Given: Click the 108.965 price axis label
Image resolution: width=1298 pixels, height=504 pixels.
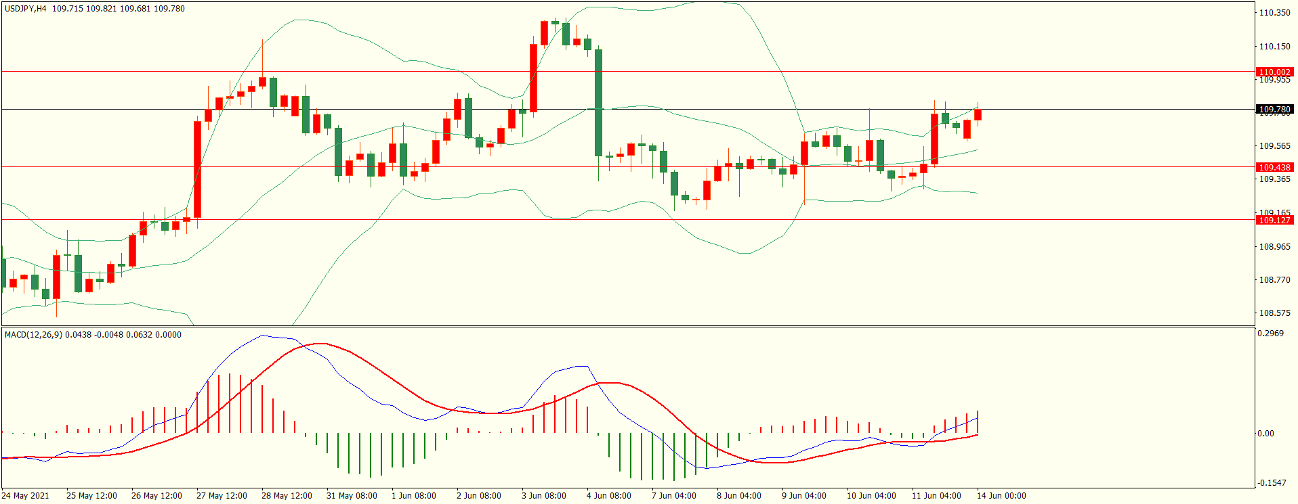Looking at the screenshot, I should point(1274,247).
